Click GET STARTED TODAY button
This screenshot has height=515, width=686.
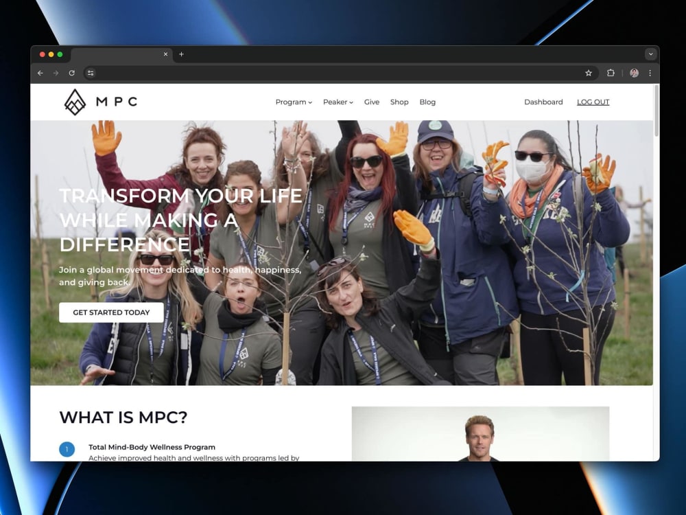111,312
